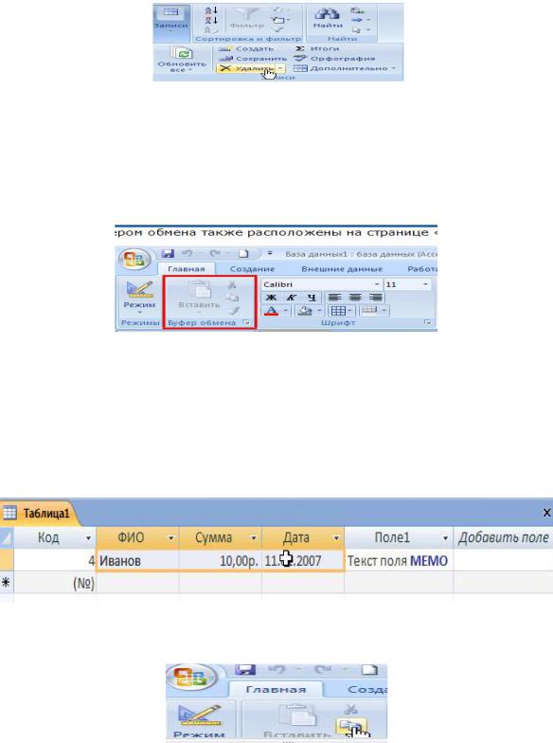
Task: Open the advanced filter options icon
Action: (x=279, y=21)
